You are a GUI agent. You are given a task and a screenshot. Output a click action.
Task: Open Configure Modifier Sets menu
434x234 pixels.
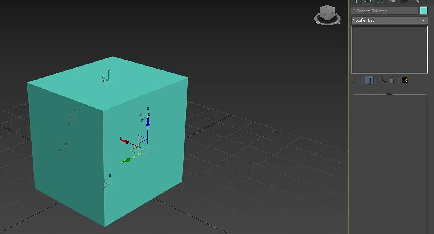click(405, 80)
